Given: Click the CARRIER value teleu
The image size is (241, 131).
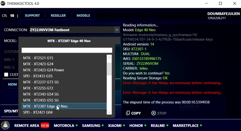Looking at the screenshot, I should point(143,68).
